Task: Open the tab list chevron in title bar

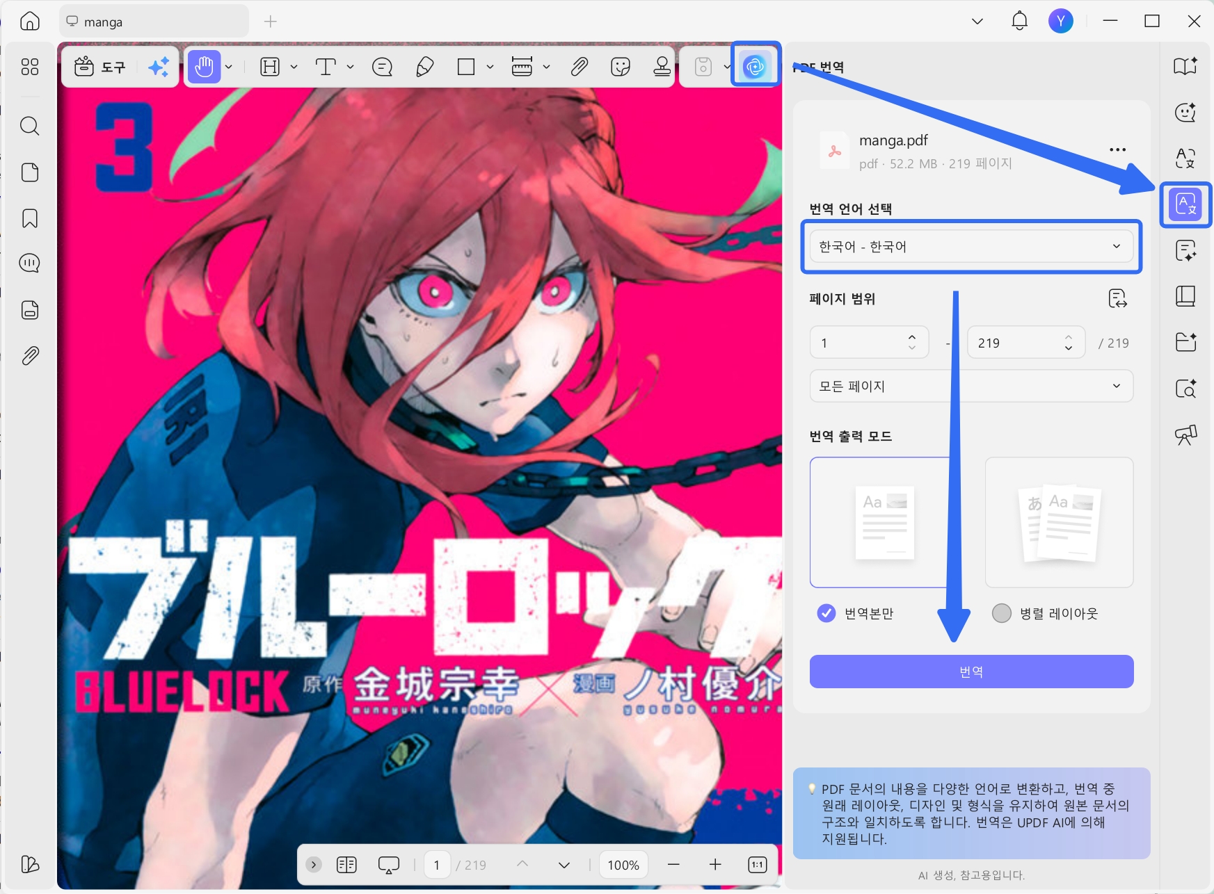Action: pos(977,22)
